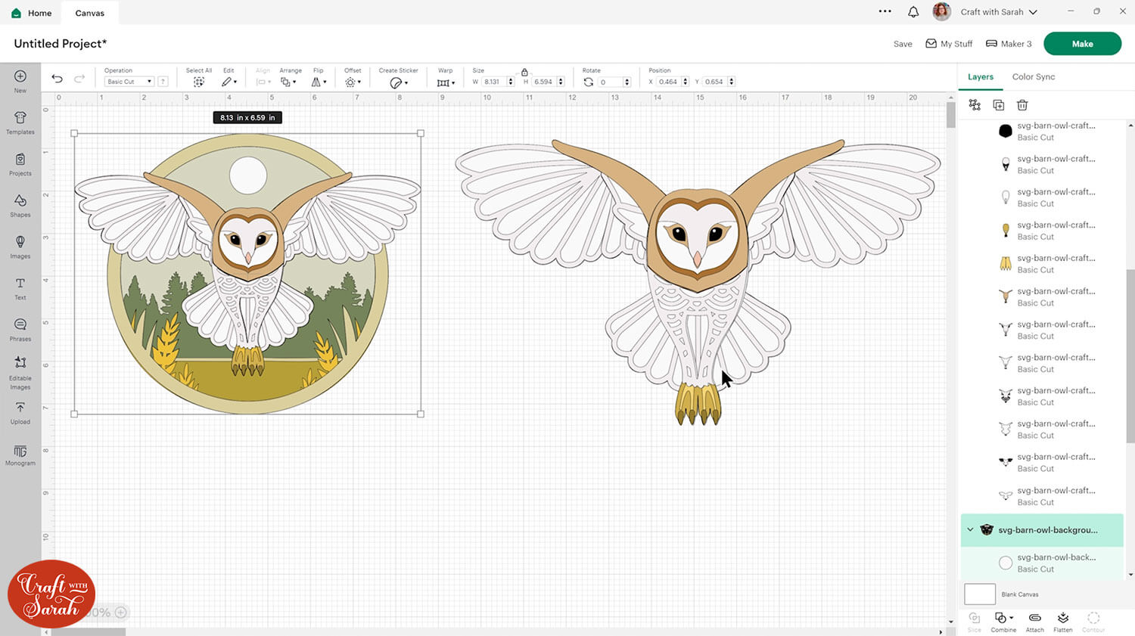Viewport: 1135px width, 636px height.
Task: Select the Shapes tool in left sidebar
Action: [20, 205]
